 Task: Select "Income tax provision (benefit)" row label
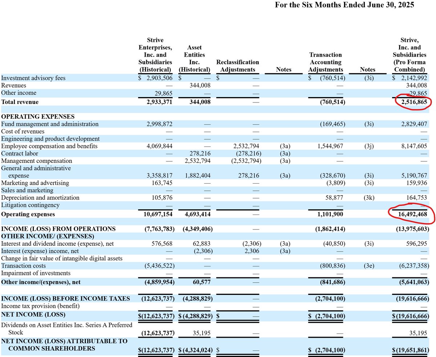[x=40, y=306]
